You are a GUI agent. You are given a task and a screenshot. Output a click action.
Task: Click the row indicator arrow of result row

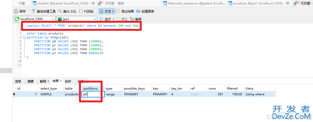click(14, 94)
